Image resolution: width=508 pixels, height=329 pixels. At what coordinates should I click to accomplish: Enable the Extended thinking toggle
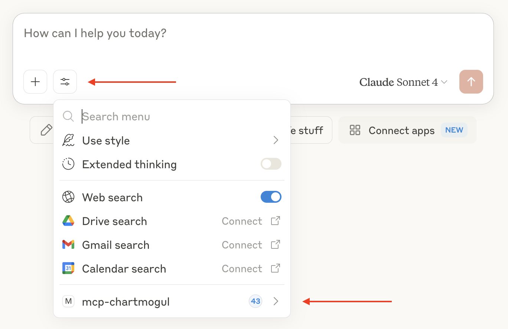[271, 164]
